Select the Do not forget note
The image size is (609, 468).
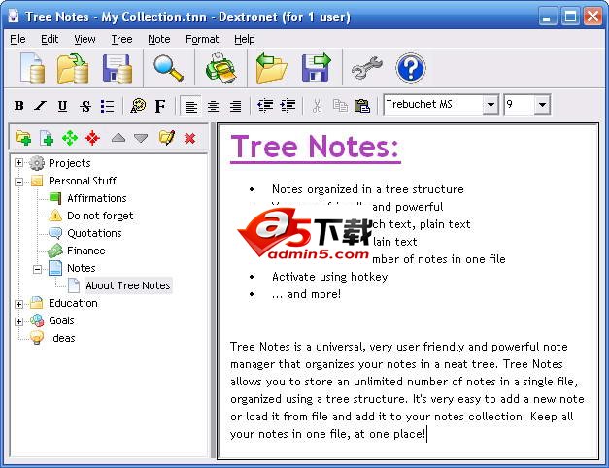[x=100, y=216]
